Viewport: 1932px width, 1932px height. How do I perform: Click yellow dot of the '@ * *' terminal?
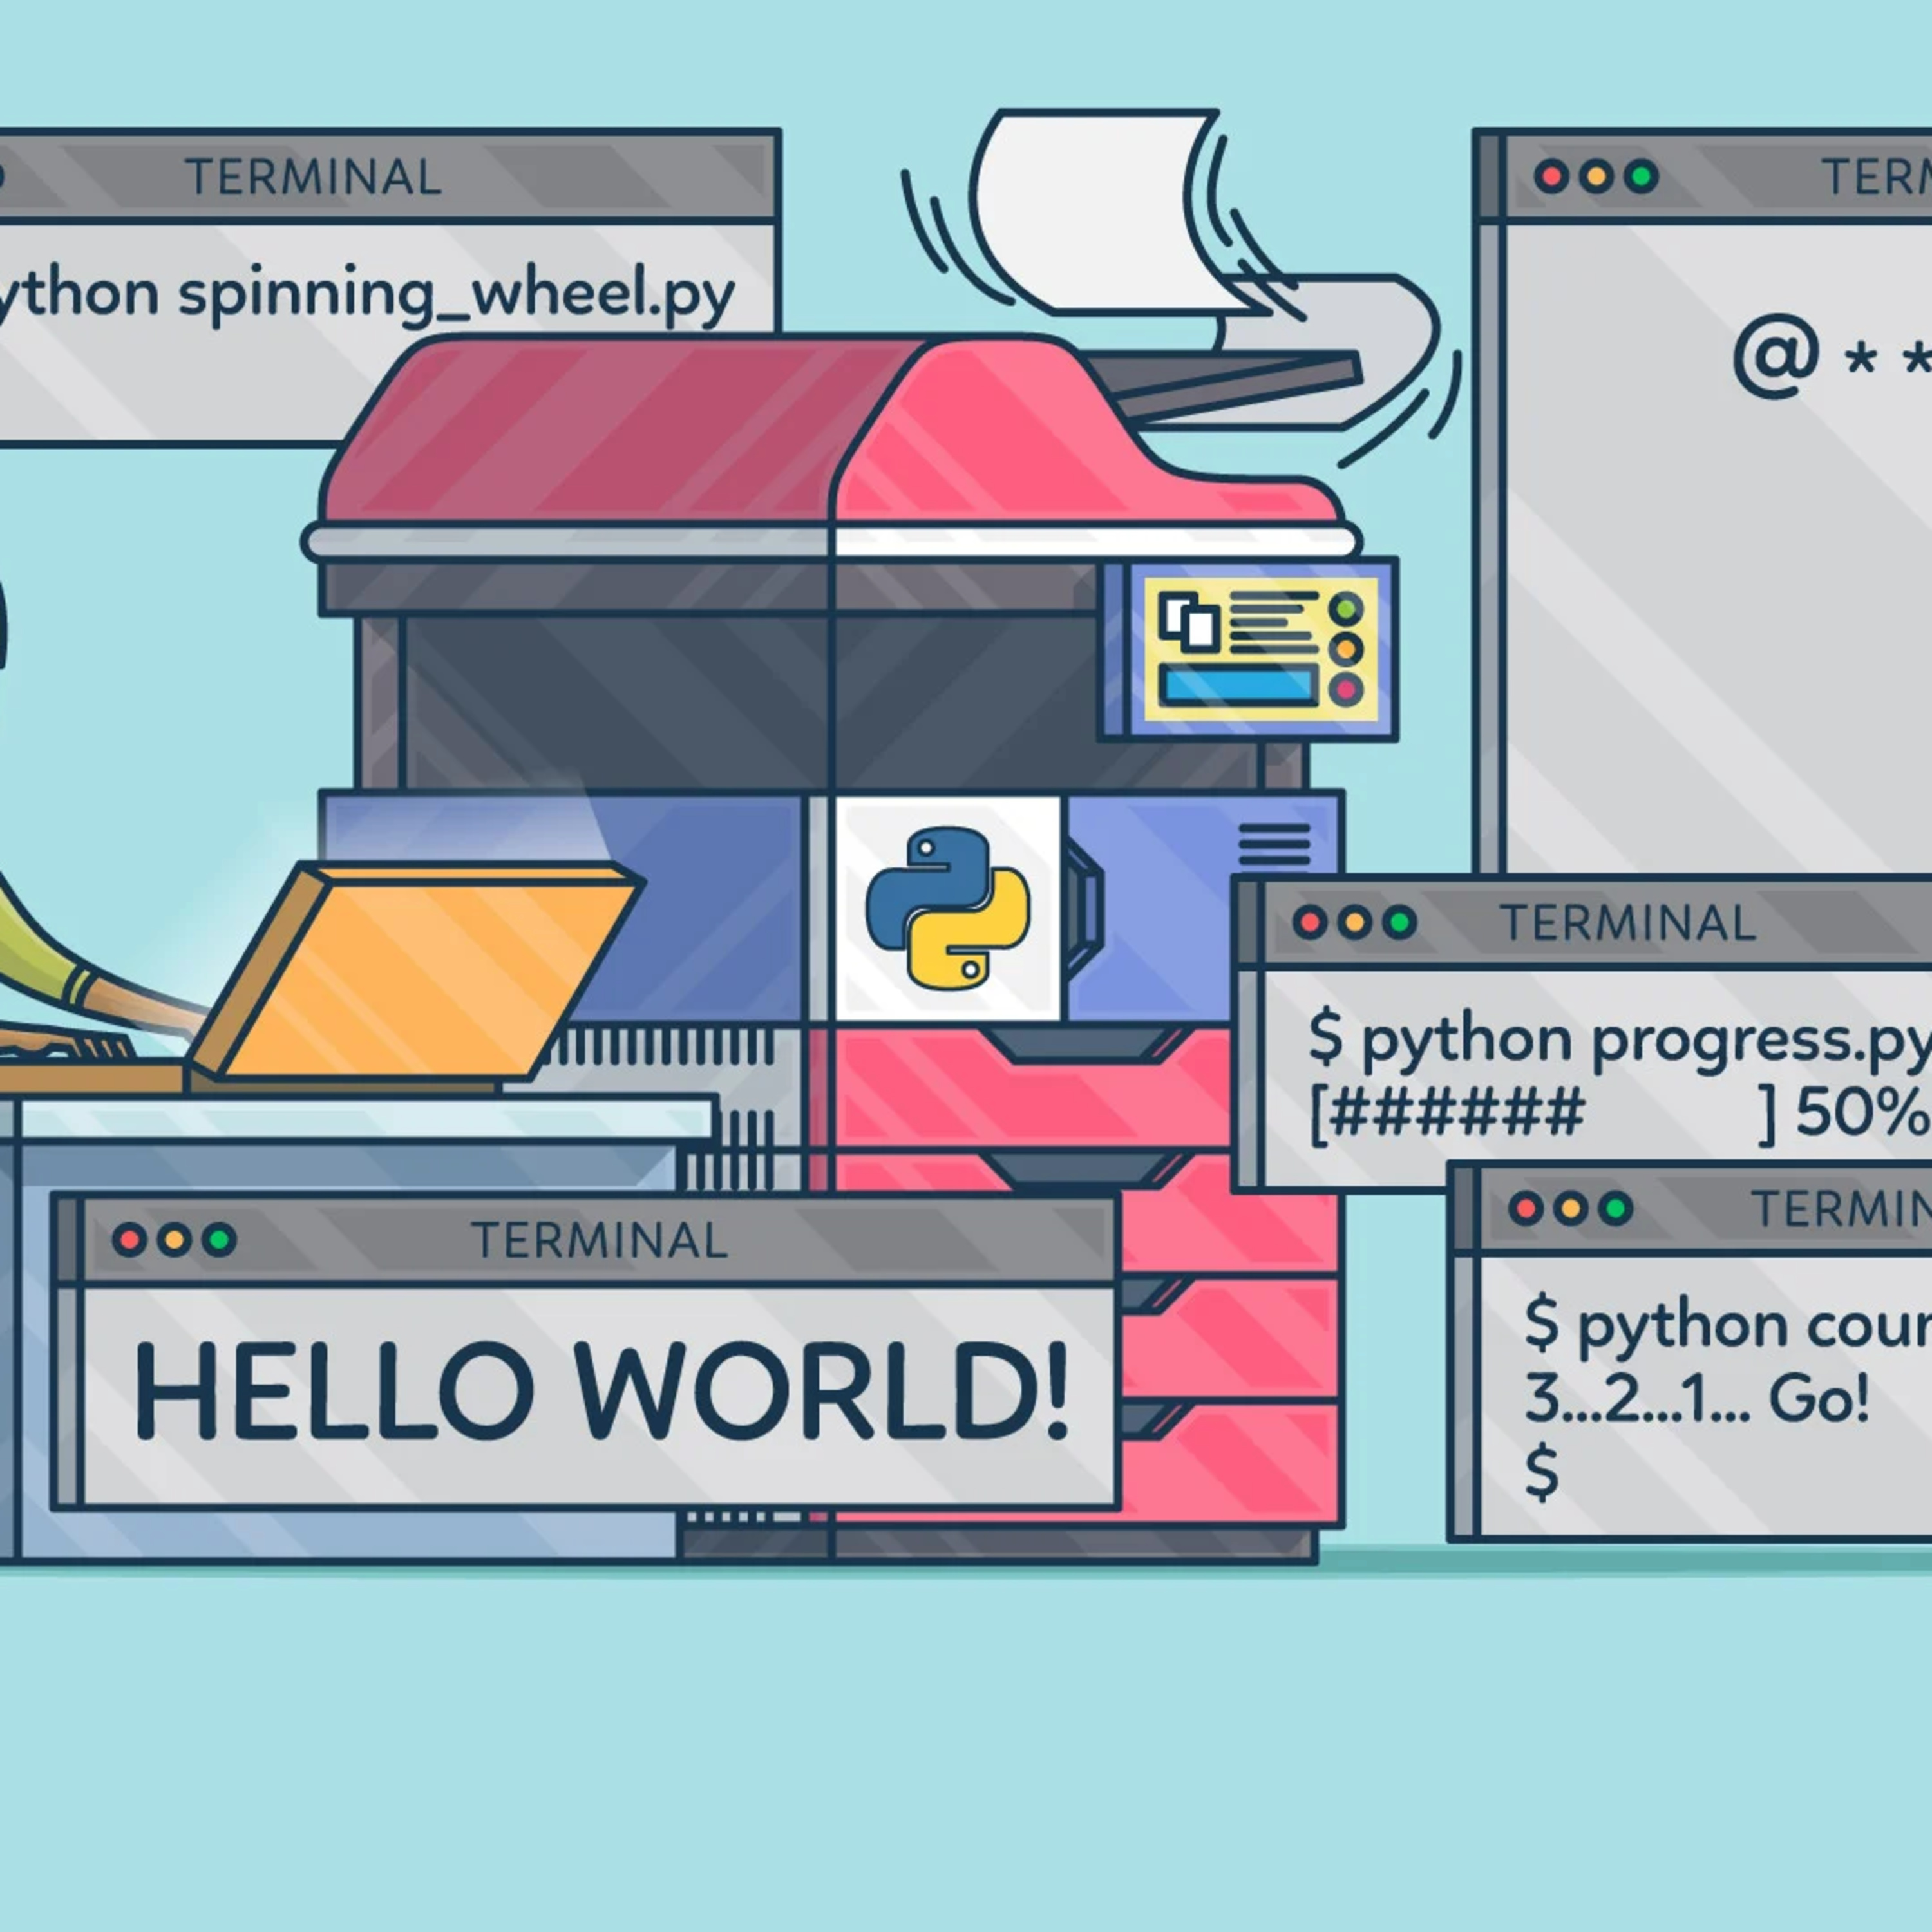[1596, 177]
